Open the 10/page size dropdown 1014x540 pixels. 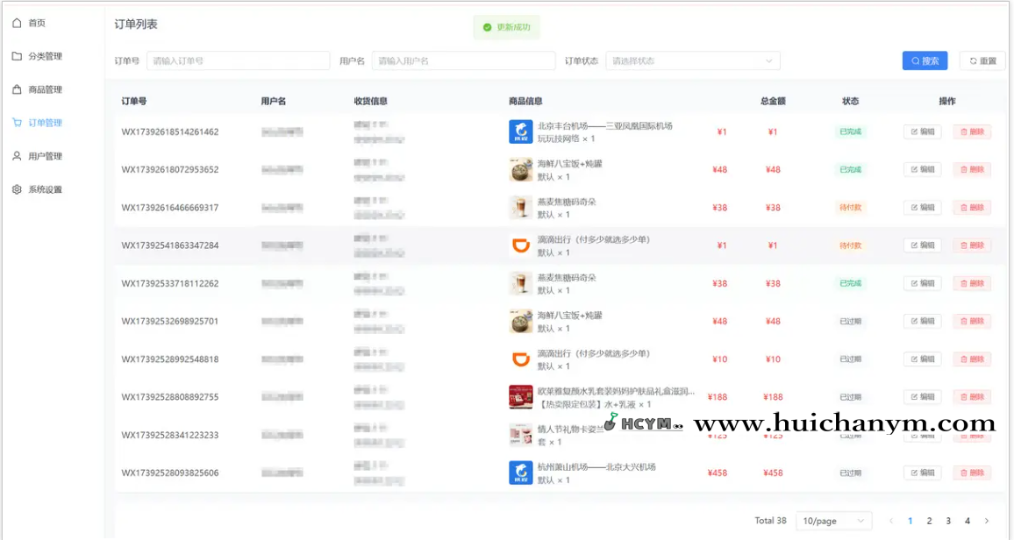click(x=833, y=521)
